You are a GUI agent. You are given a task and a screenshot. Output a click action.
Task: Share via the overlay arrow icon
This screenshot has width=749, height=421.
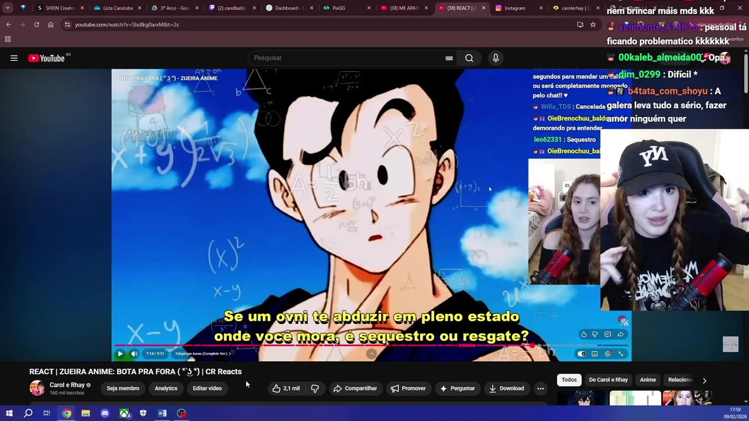(620, 334)
